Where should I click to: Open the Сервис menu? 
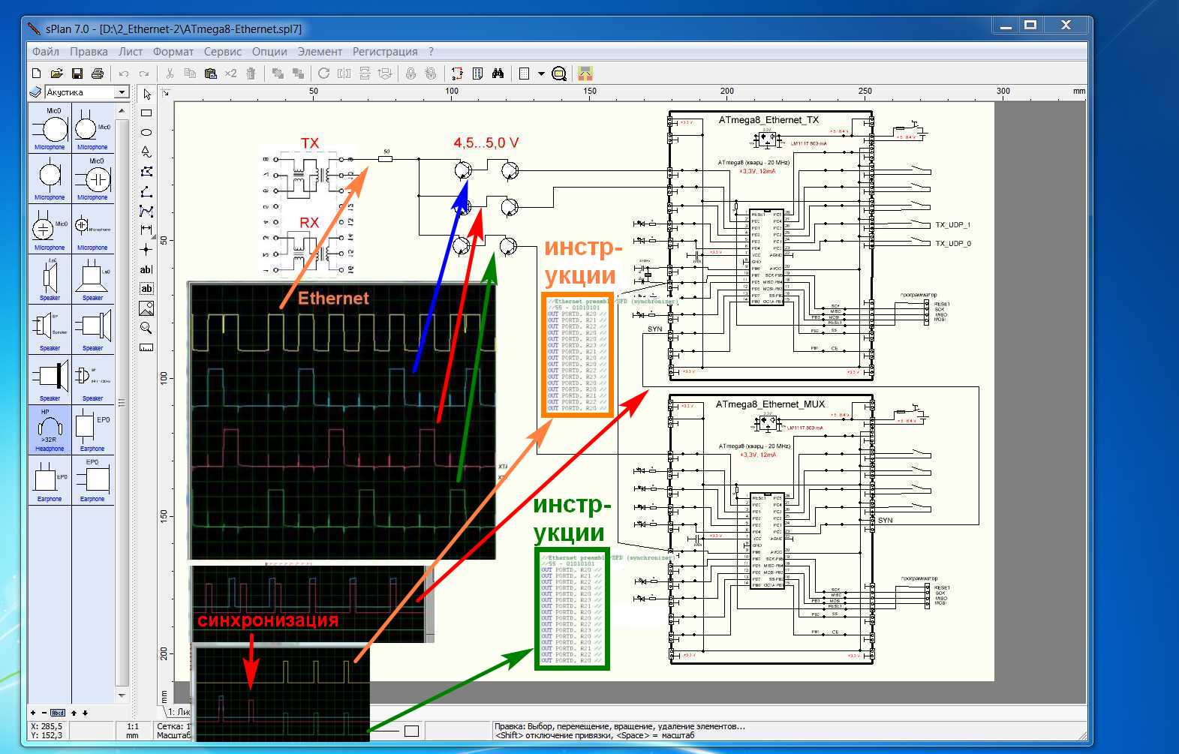[x=222, y=52]
